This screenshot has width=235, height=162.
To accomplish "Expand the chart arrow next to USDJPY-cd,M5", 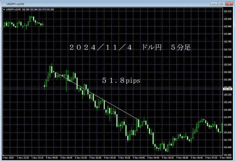I will (4, 10).
